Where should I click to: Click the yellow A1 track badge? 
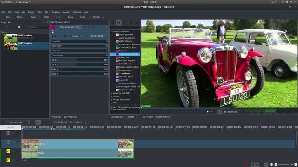click(x=8, y=160)
